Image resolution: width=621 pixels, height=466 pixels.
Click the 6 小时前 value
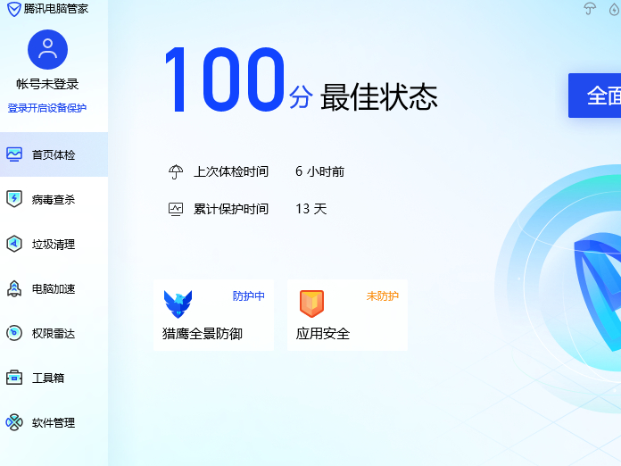pos(320,171)
